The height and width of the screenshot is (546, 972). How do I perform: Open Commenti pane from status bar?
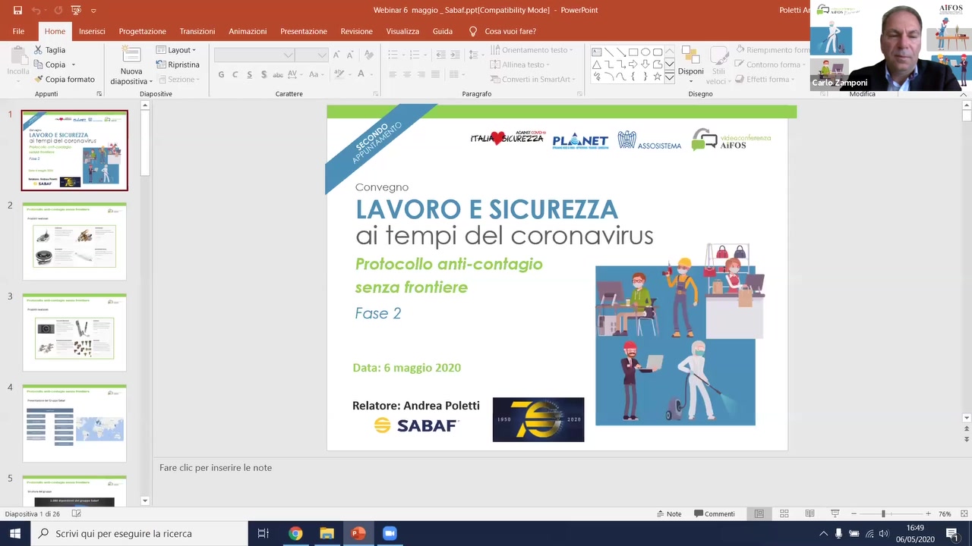tap(715, 513)
